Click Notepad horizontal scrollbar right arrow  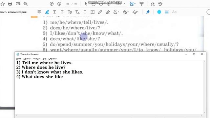click(x=201, y=115)
